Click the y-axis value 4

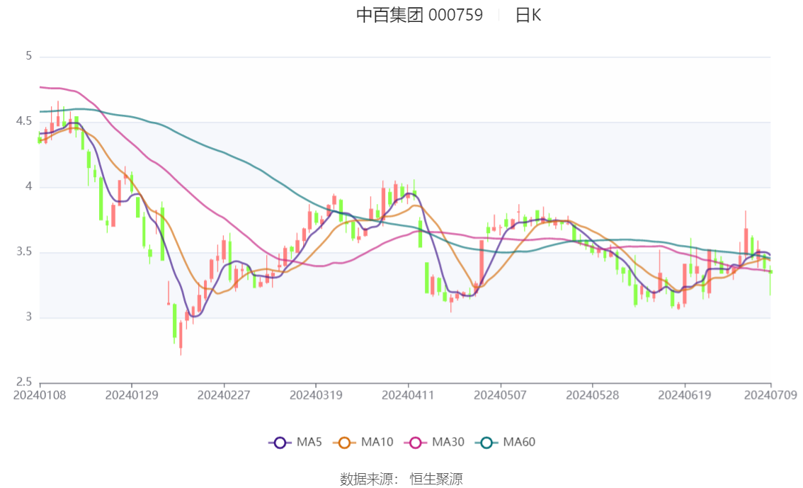coord(28,186)
